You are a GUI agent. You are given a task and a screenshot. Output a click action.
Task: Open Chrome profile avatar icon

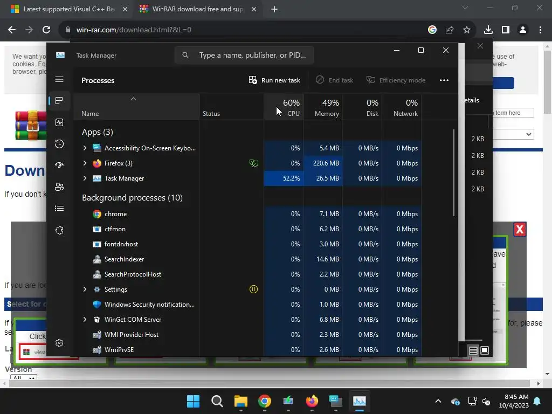pyautogui.click(x=523, y=30)
